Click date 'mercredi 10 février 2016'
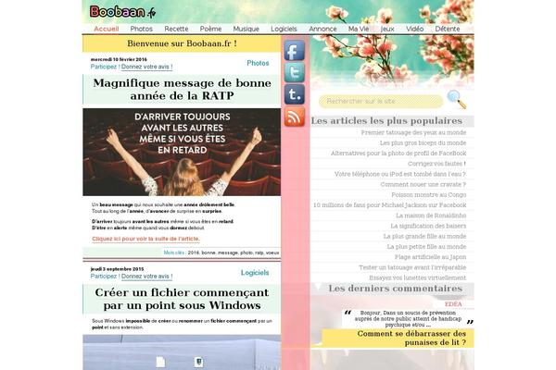Image resolution: width=556 pixels, height=370 pixels. pos(119,59)
